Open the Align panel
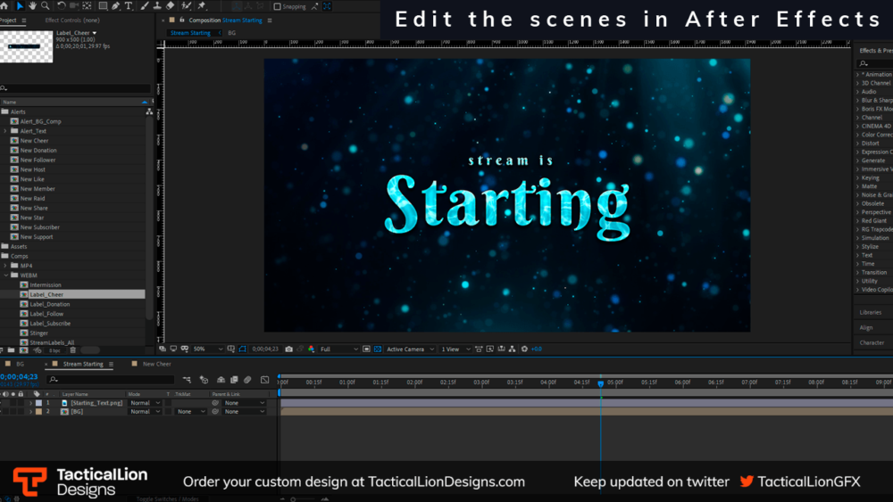This screenshot has width=893, height=502. coord(865,327)
